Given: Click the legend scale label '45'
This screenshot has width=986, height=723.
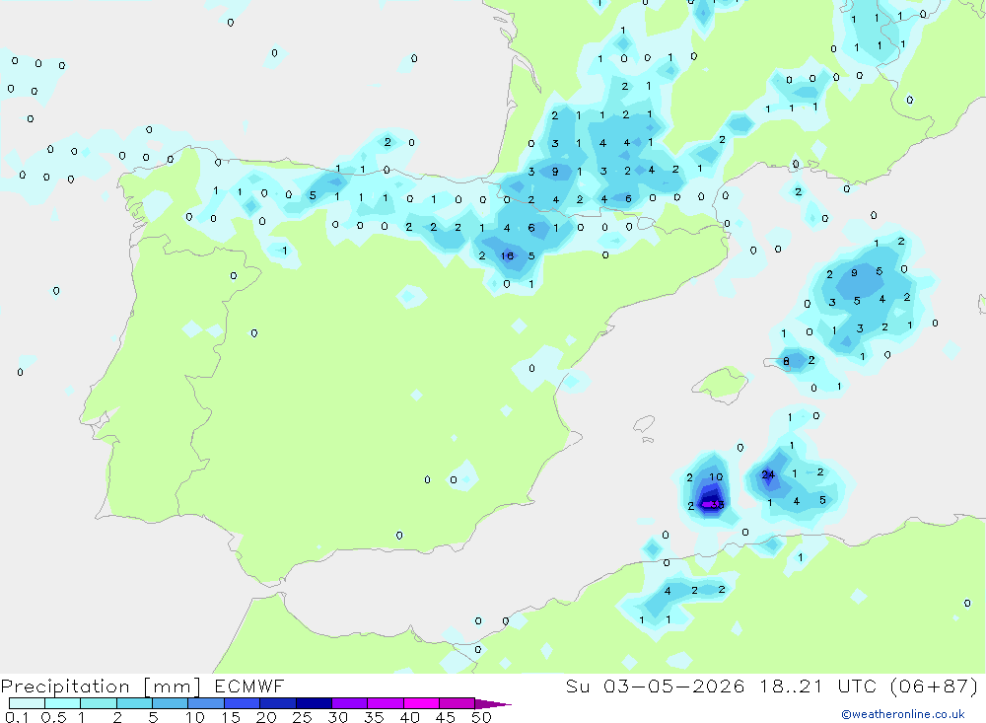Looking at the screenshot, I should pos(446,717).
